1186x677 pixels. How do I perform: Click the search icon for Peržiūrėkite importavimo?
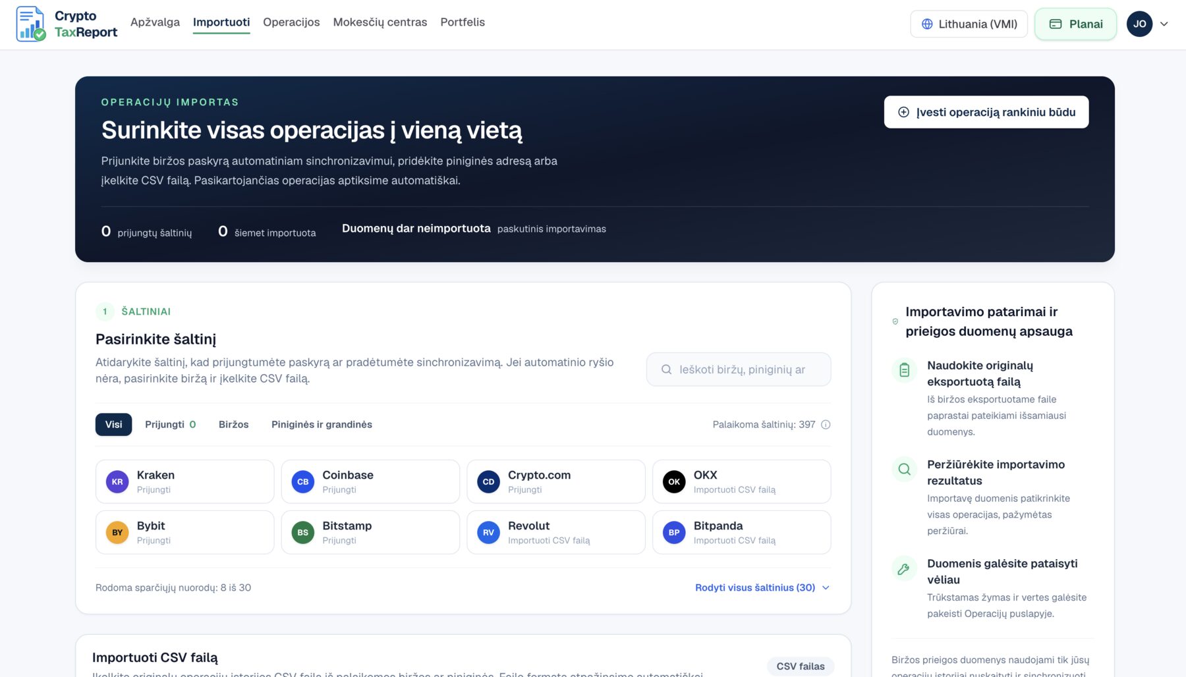click(904, 469)
